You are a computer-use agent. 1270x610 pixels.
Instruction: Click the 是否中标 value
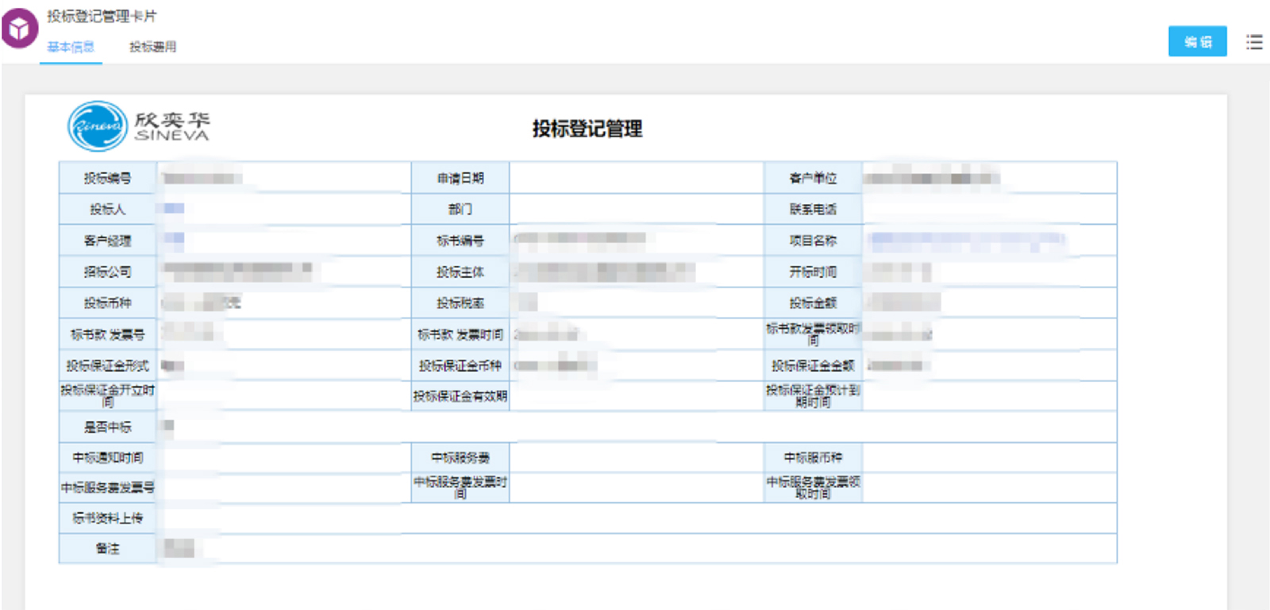click(167, 427)
